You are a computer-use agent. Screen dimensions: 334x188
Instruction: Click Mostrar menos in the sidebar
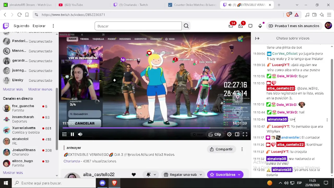click(40, 89)
